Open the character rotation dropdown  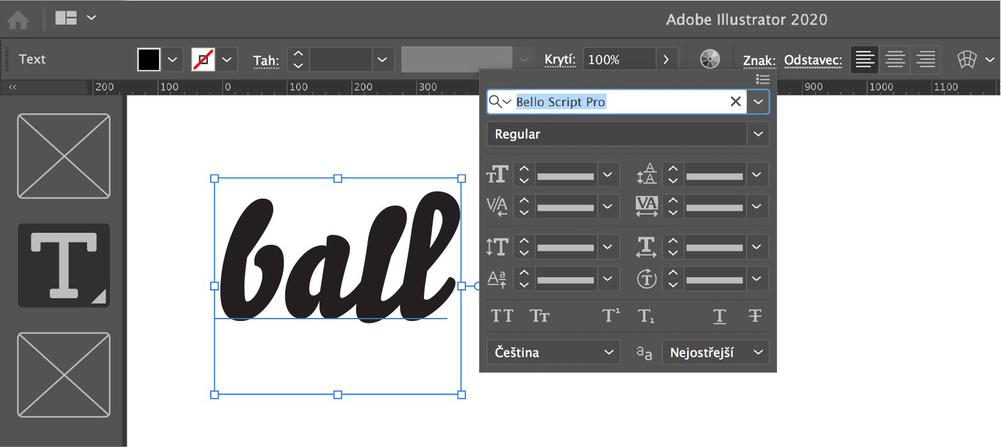pyautogui.click(x=757, y=279)
